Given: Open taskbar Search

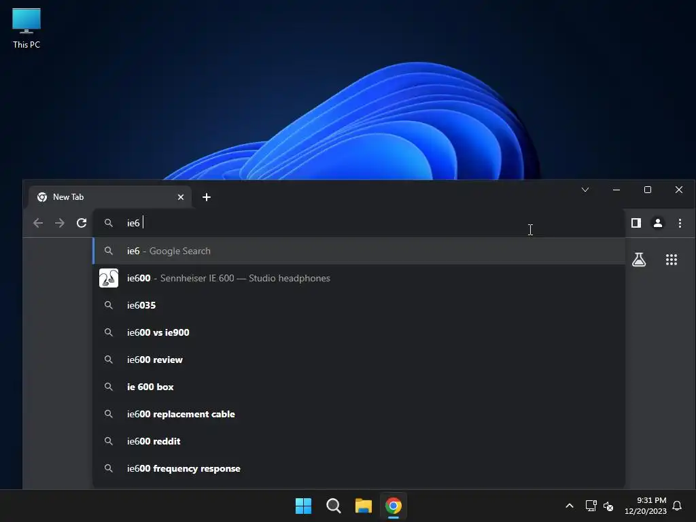Looking at the screenshot, I should click(x=333, y=506).
